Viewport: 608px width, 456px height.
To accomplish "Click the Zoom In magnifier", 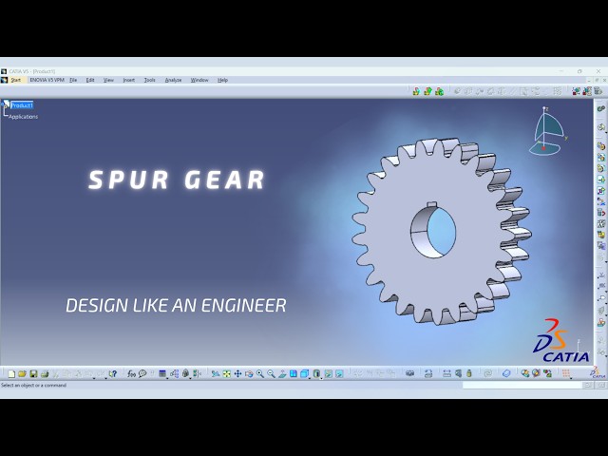I will [x=259, y=373].
